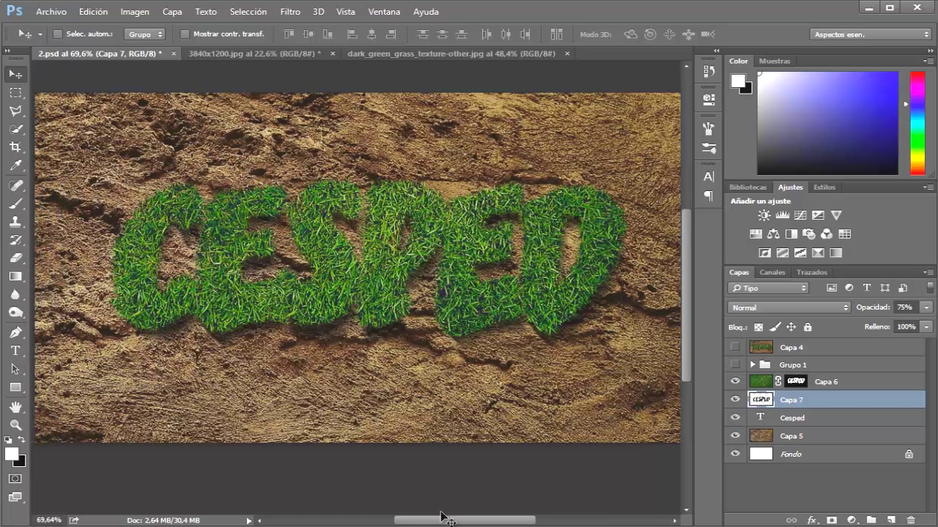Screen dimensions: 938x527
Task: Select the Gradient tool
Action: [x=15, y=277]
